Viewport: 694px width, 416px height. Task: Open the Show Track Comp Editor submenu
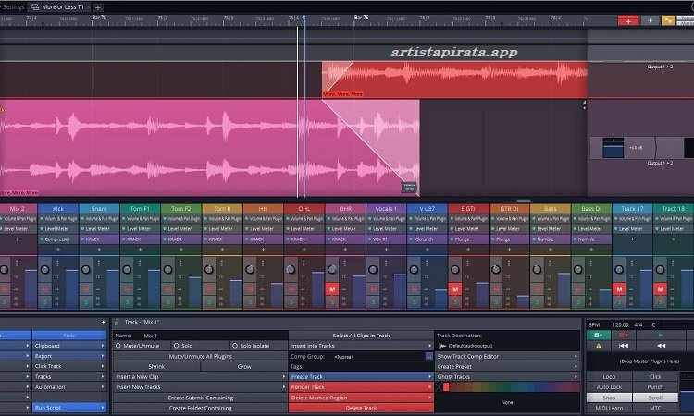coord(507,356)
